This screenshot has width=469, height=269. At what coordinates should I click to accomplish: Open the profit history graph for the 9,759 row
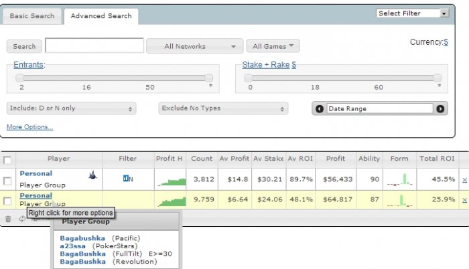[x=172, y=201]
